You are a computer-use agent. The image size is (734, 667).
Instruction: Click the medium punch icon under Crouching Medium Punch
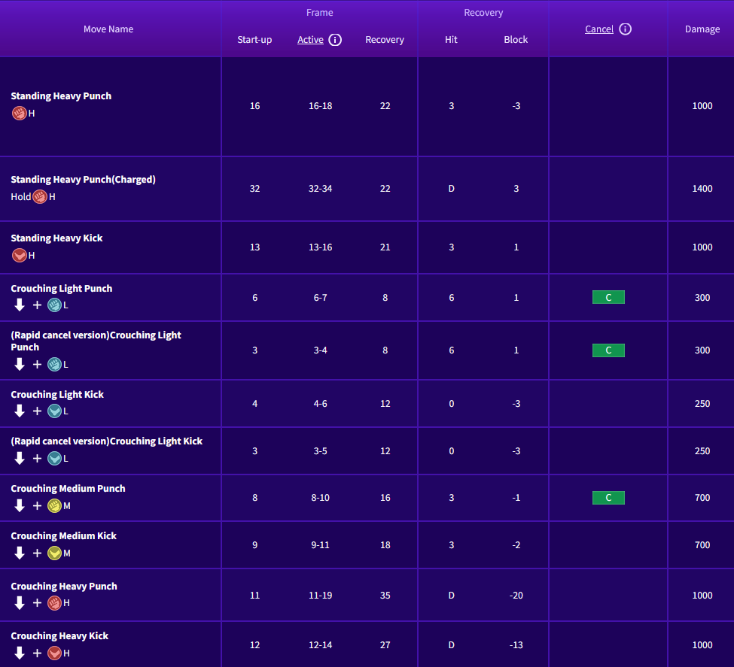[x=55, y=505]
